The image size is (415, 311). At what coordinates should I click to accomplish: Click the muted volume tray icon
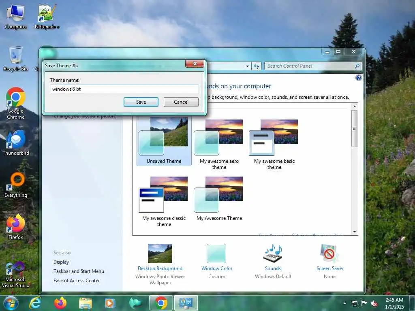coord(374,303)
